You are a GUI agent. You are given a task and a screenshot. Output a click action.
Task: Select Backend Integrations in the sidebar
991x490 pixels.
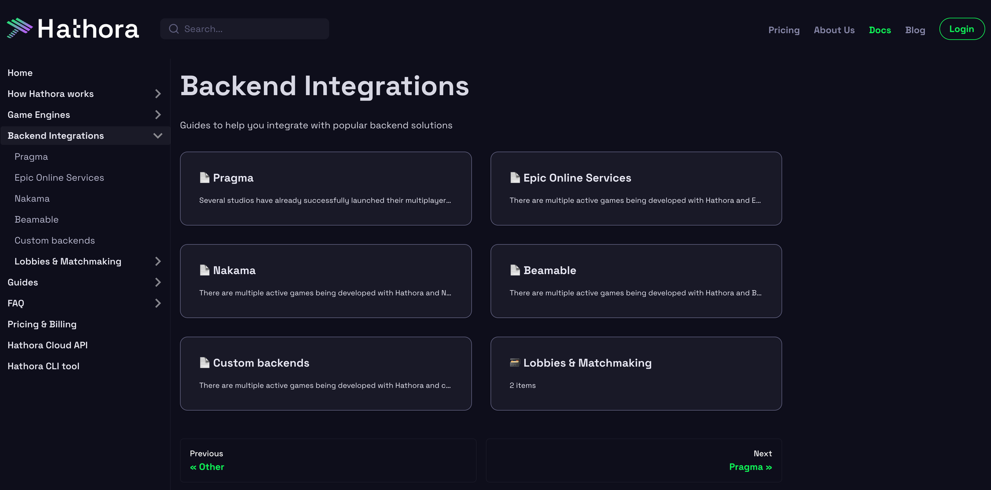click(x=55, y=136)
